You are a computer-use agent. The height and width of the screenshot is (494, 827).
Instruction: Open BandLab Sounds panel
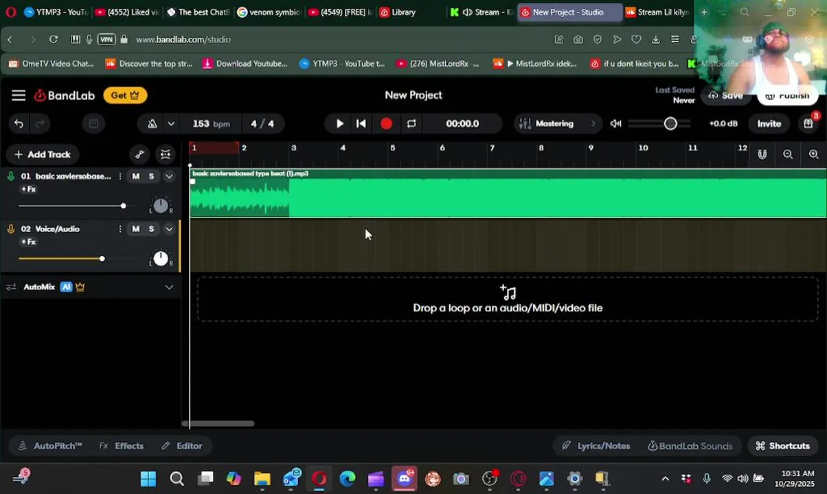(690, 446)
